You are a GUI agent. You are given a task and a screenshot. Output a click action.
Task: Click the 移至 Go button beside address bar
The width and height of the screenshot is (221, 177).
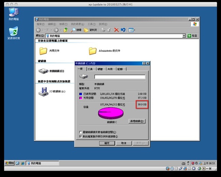(x=192, y=36)
